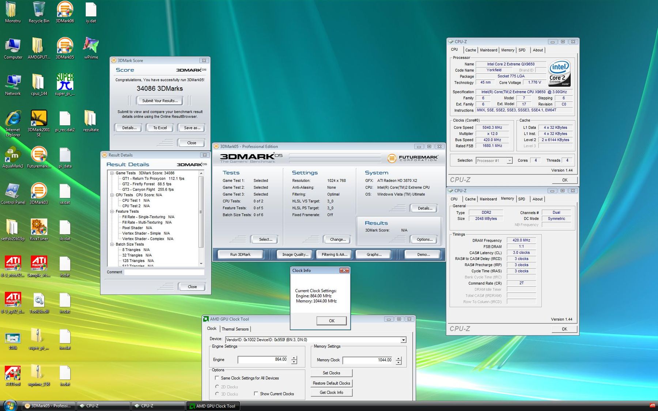The height and width of the screenshot is (411, 658).
Task: Collapse the Feature Tests tree node
Action: (x=112, y=212)
